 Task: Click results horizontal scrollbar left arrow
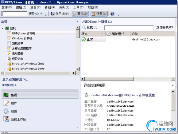(x=83, y=79)
